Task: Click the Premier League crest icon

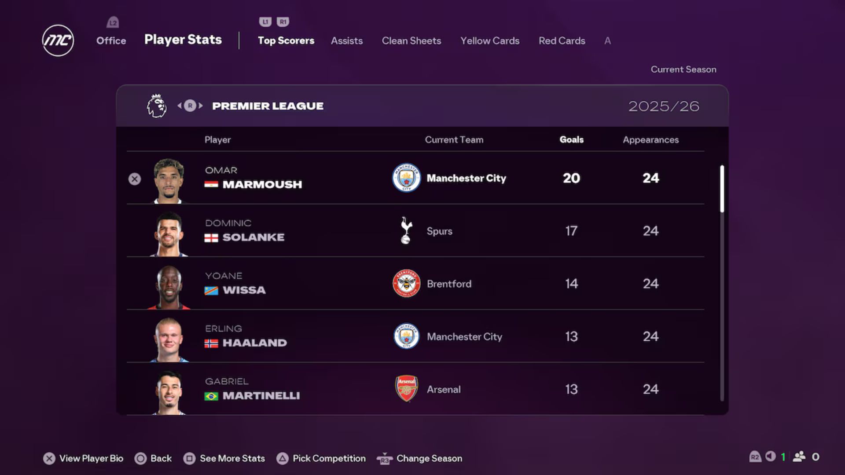Action: [x=156, y=106]
